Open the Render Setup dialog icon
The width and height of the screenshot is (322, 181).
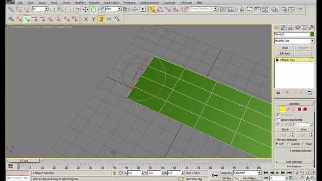[284, 9]
